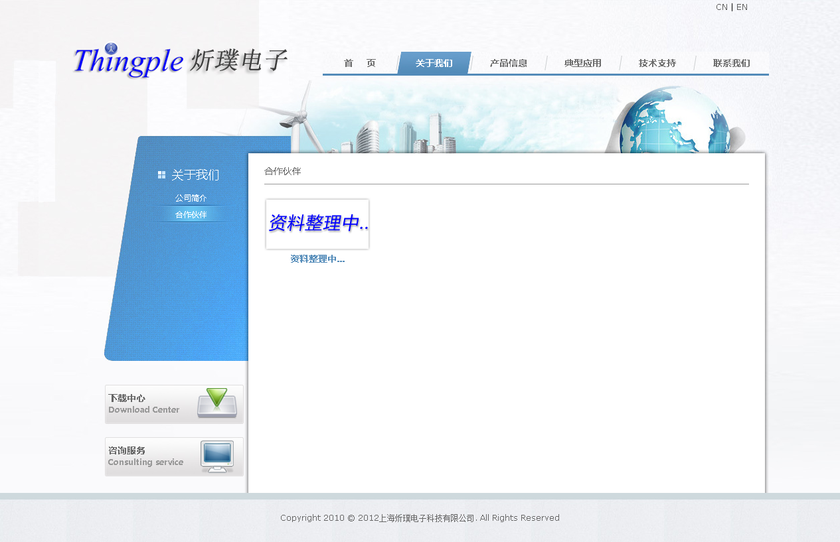Select the 关于我们 navigation tab
This screenshot has width=840, height=542.
point(434,64)
